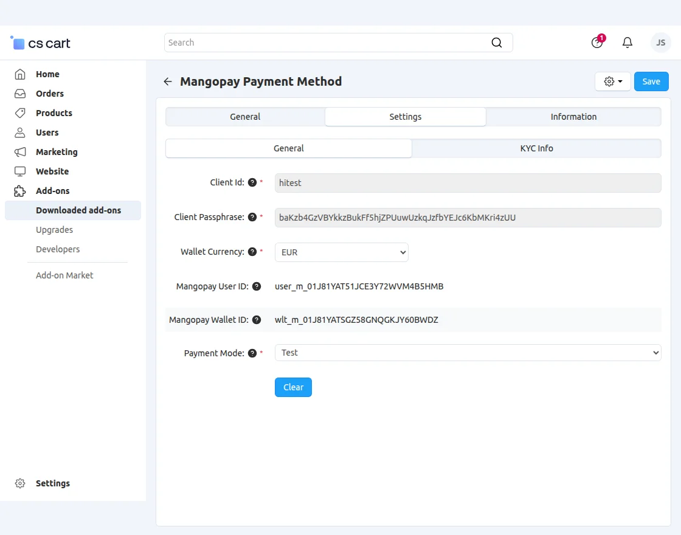
Task: Open notifications bell icon
Action: (x=627, y=43)
